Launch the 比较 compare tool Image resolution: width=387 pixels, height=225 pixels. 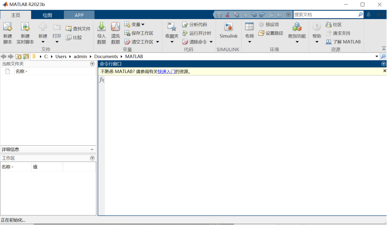point(74,38)
